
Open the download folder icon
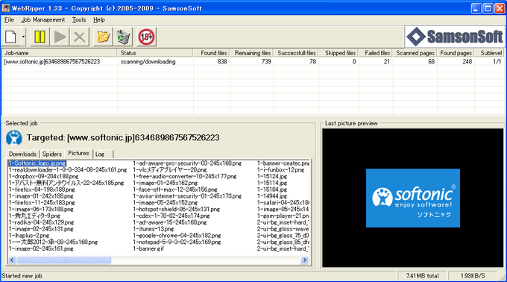[103, 37]
